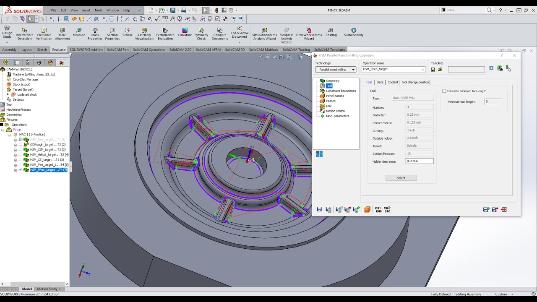Select Motion control in dialog tree
This screenshot has width=537, height=302.
click(x=336, y=111)
